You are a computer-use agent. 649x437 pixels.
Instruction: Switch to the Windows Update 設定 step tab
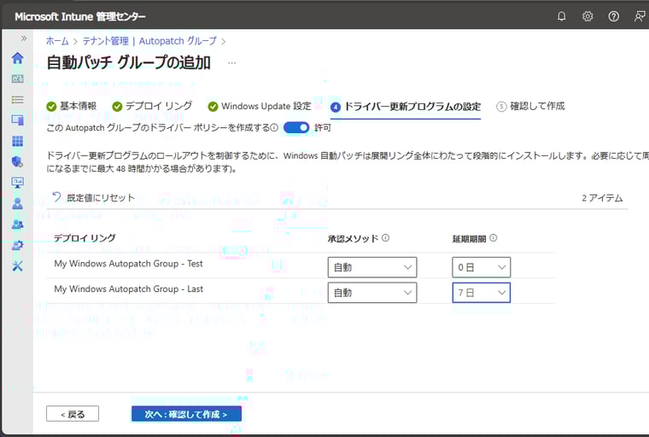[x=260, y=107]
